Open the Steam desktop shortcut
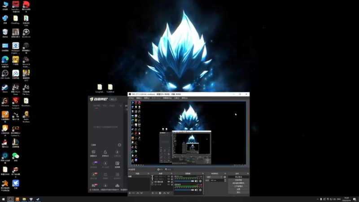 pos(5,88)
